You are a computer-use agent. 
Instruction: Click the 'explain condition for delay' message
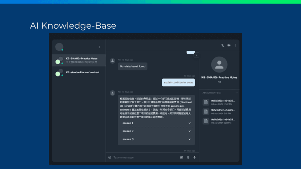[x=178, y=82]
